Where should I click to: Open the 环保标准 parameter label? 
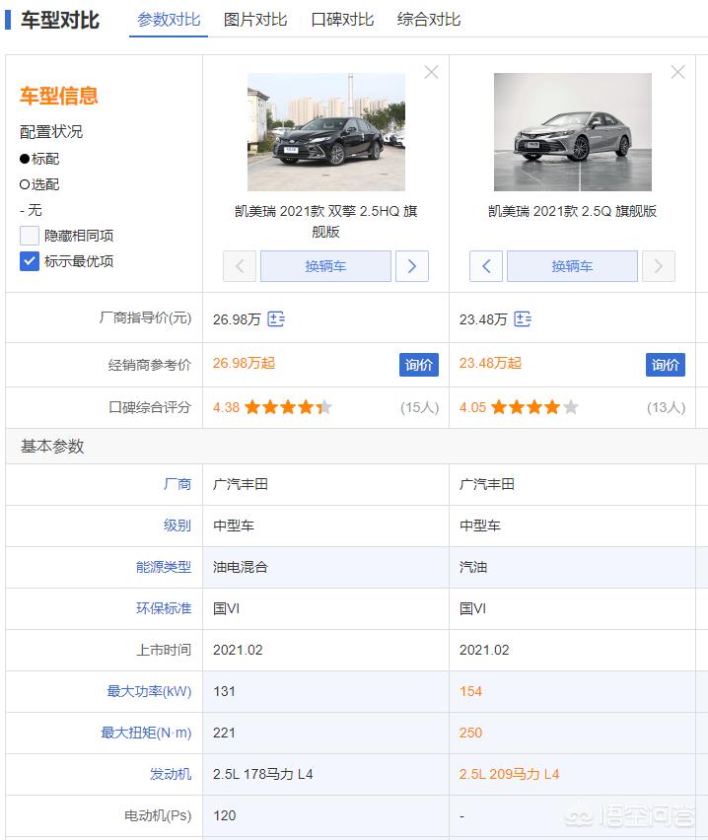[x=164, y=608]
